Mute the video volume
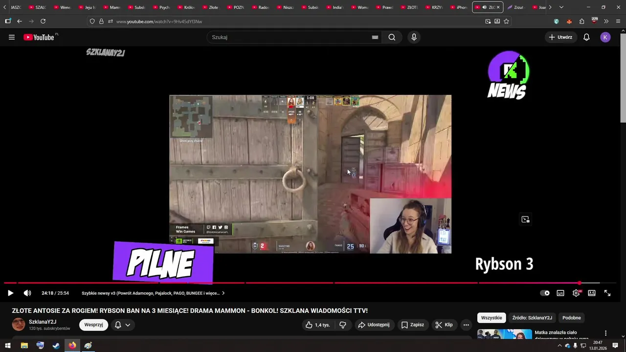This screenshot has height=352, width=626. (x=27, y=293)
